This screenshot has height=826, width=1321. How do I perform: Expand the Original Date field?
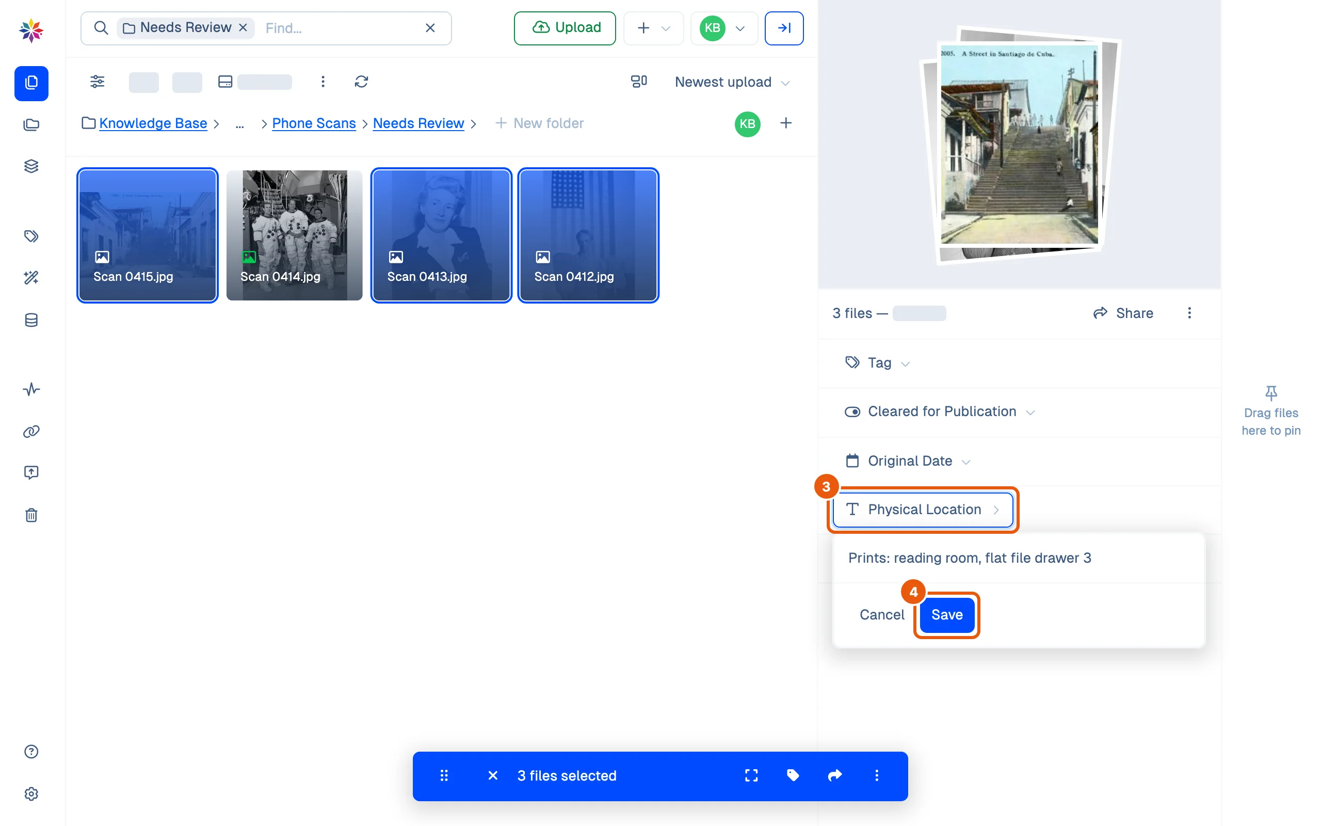tap(908, 460)
